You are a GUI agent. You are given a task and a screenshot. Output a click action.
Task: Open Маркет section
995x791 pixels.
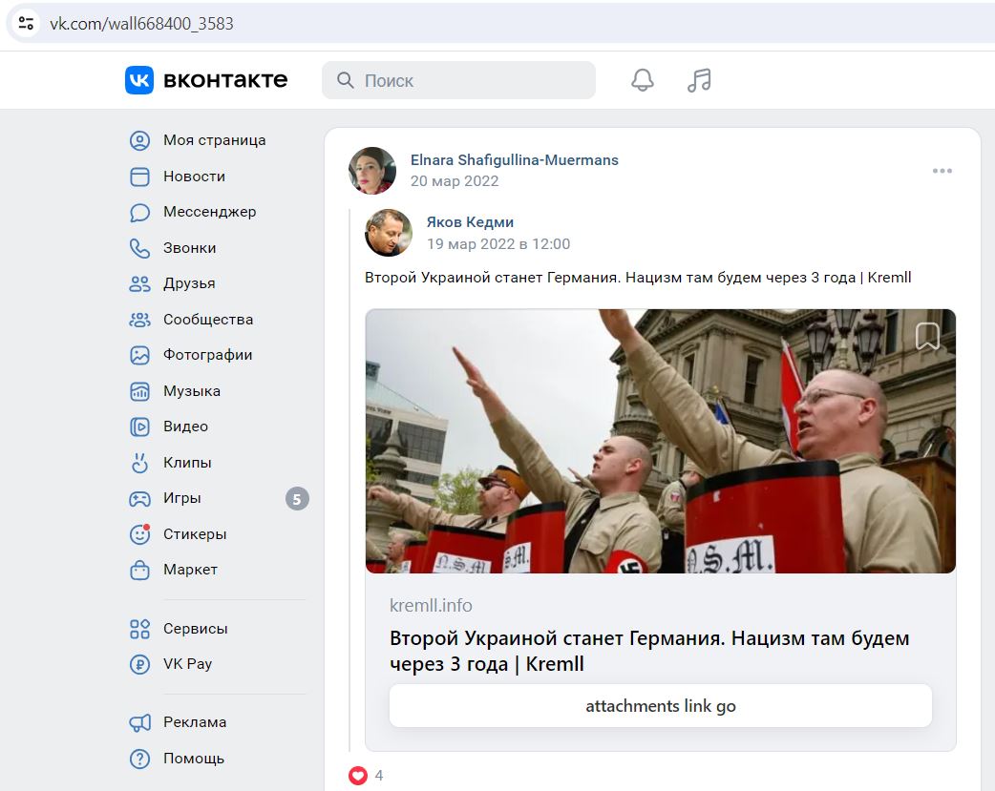click(190, 571)
